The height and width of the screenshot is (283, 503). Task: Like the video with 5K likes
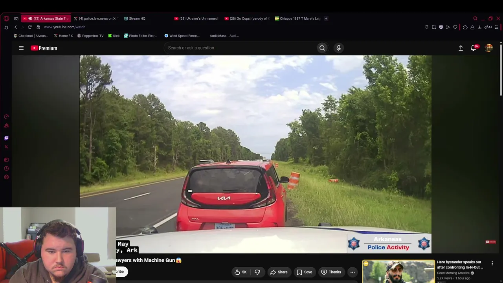tap(240, 272)
